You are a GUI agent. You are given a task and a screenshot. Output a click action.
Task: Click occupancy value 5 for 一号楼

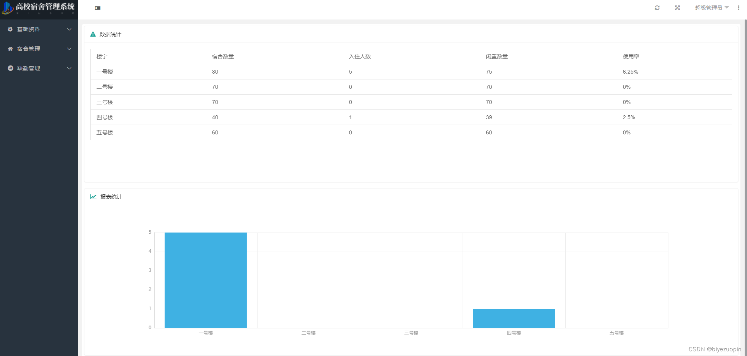[351, 72]
